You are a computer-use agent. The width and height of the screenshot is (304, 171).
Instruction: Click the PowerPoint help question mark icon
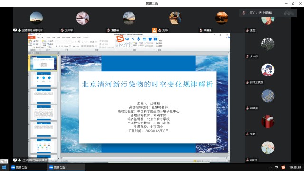click(229, 38)
